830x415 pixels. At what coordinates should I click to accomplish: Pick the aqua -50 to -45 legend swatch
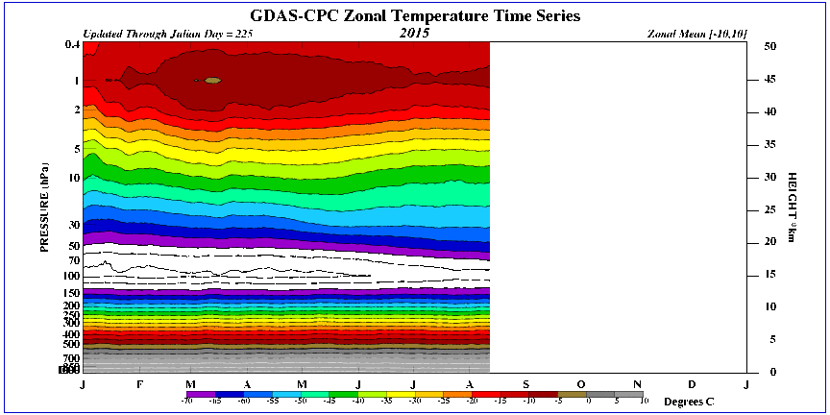coord(315,394)
